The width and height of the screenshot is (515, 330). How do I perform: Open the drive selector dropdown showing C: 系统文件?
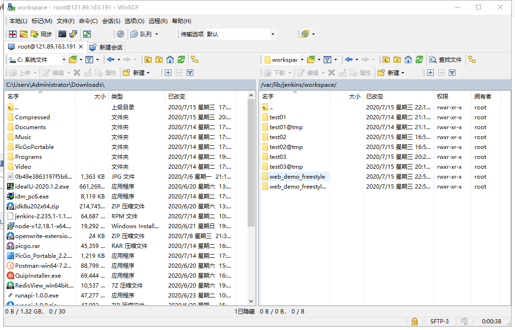pyautogui.click(x=64, y=60)
